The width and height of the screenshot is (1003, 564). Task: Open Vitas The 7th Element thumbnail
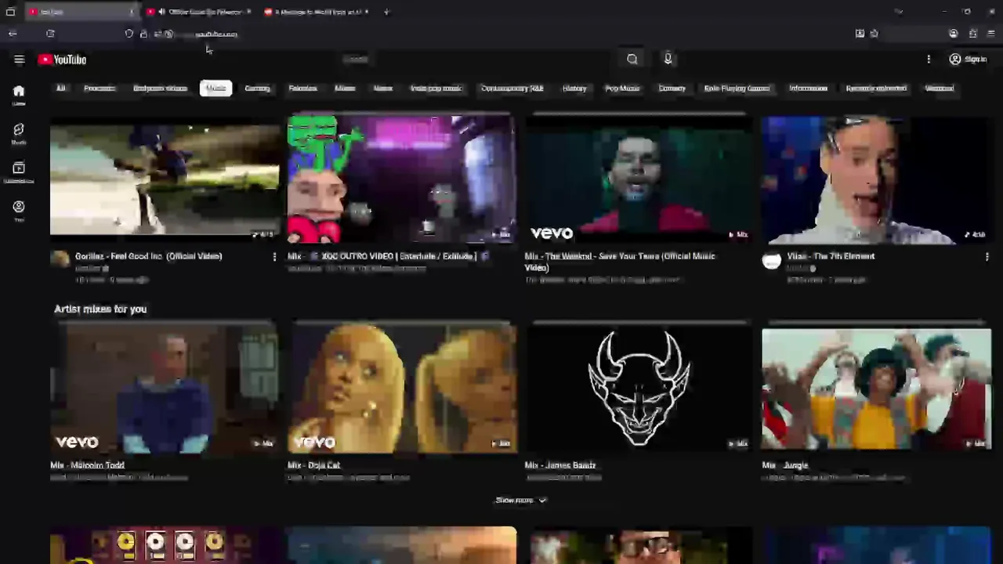tap(876, 179)
